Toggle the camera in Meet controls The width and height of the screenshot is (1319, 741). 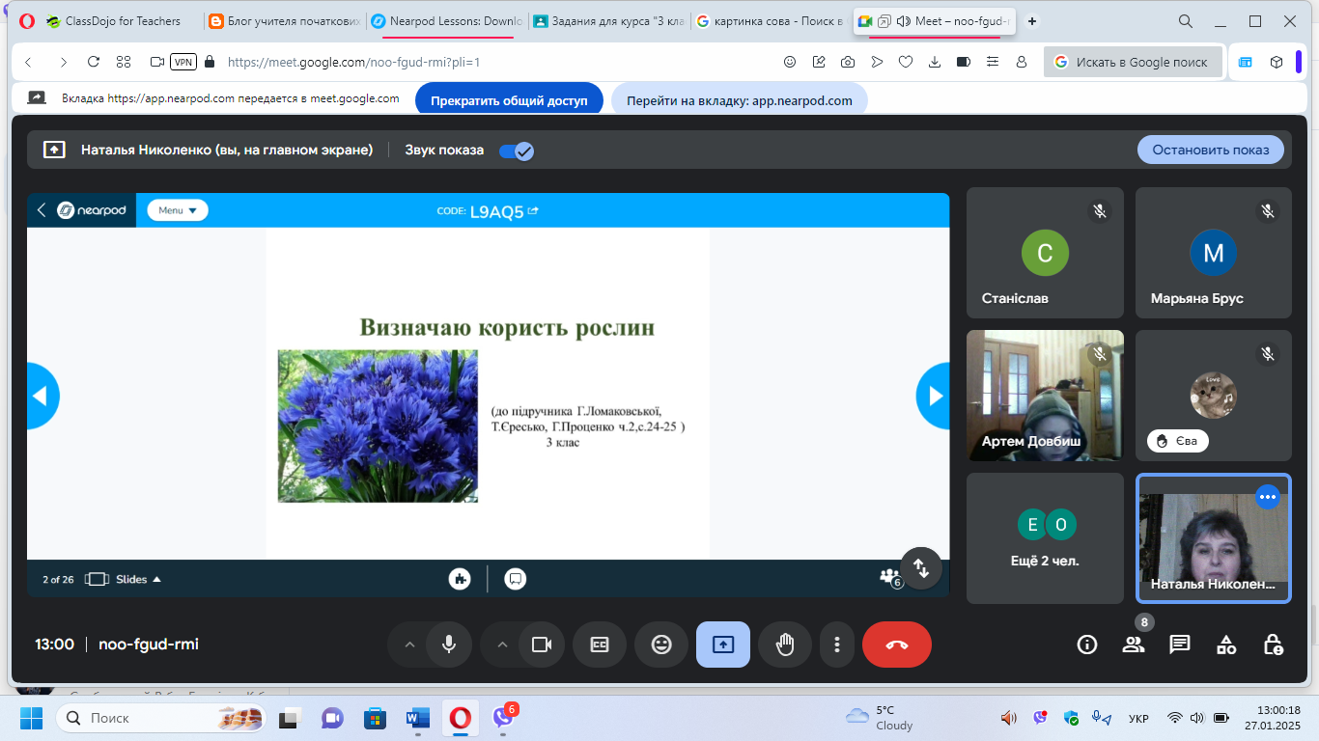click(x=541, y=645)
